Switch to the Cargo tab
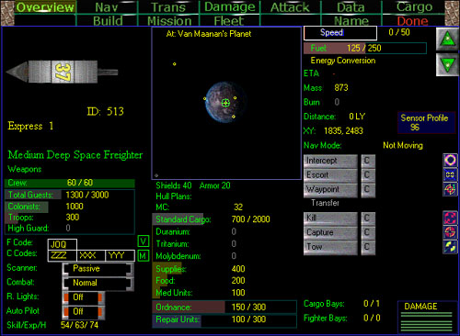Image resolution: width=460 pixels, height=336 pixels. tap(414, 6)
